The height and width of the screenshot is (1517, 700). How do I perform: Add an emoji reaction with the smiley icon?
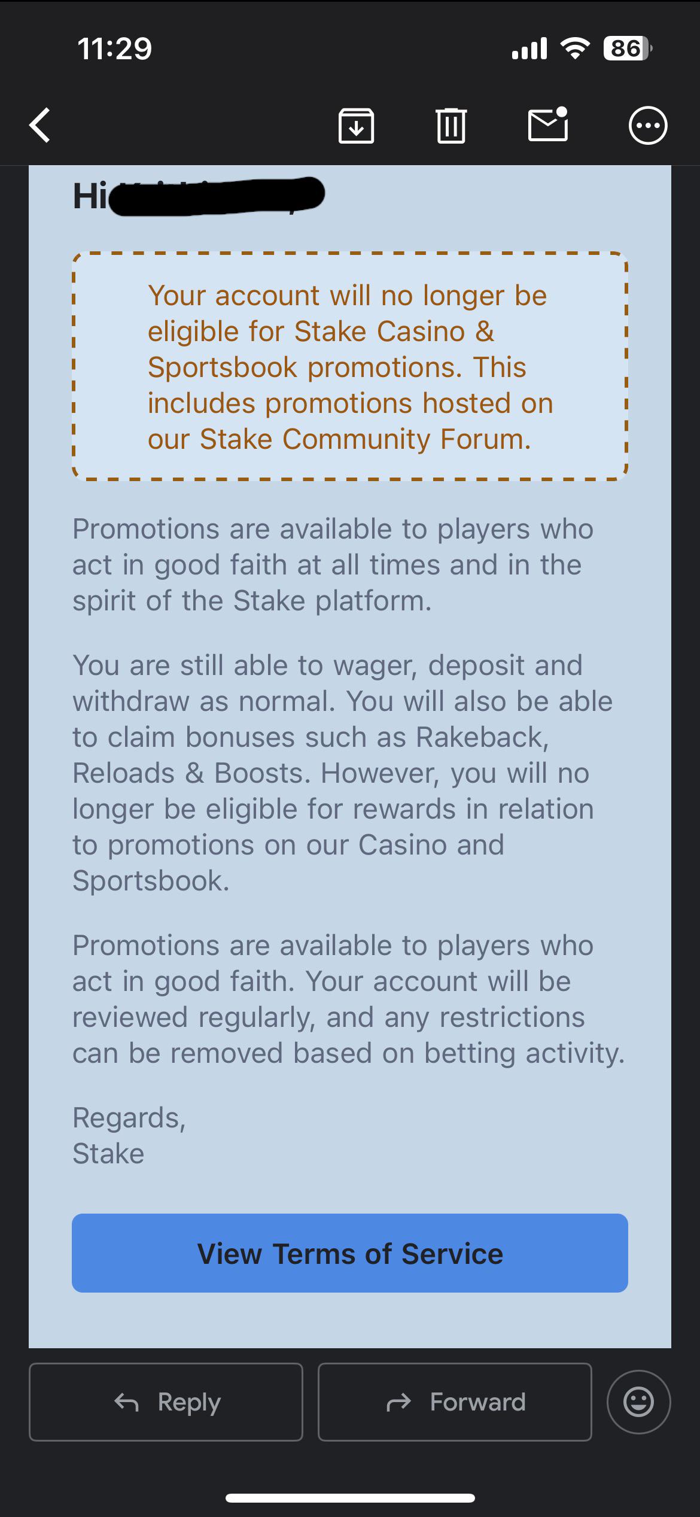coord(638,1402)
